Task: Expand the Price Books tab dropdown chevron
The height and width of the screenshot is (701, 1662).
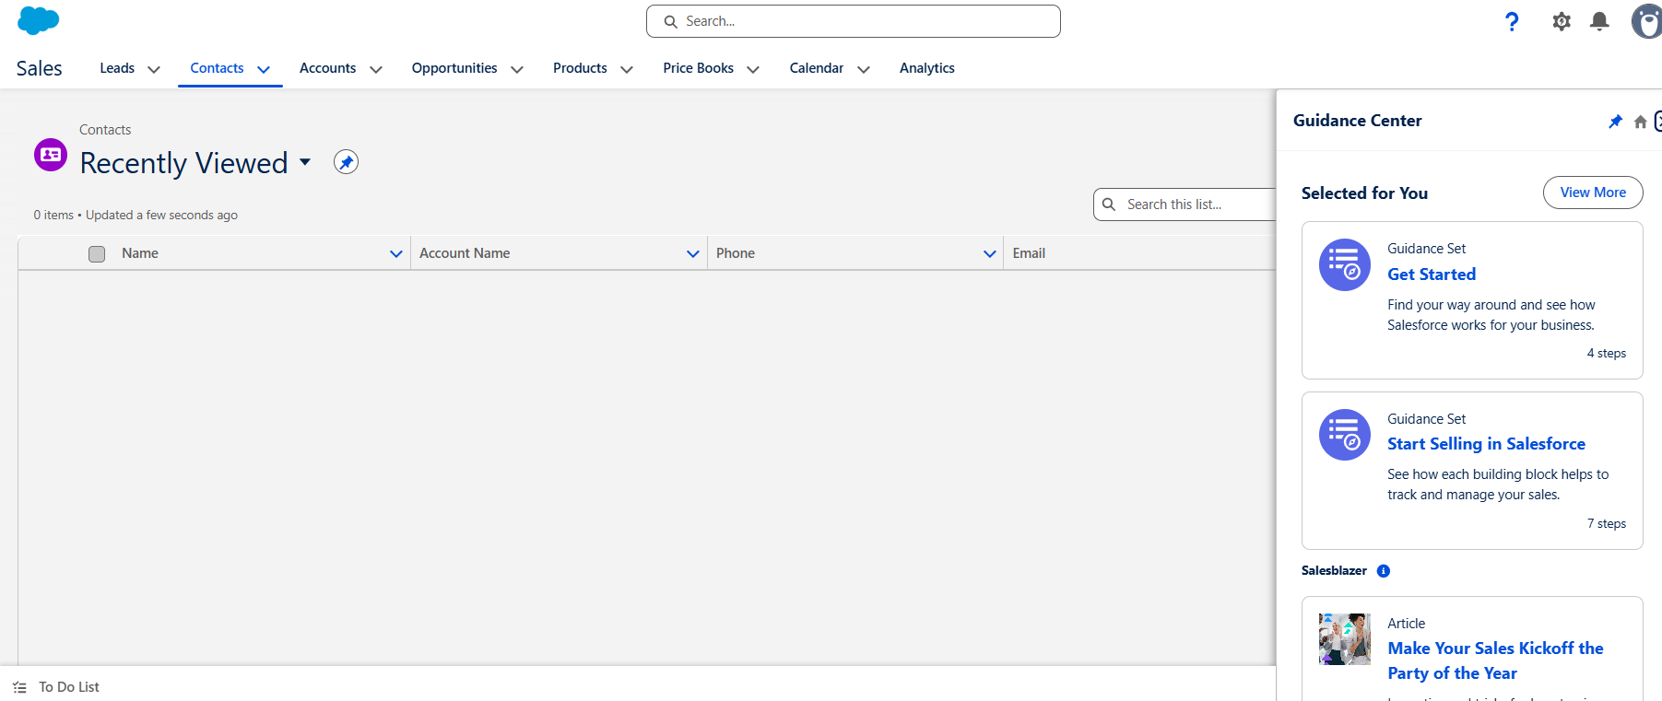Action: click(x=753, y=69)
